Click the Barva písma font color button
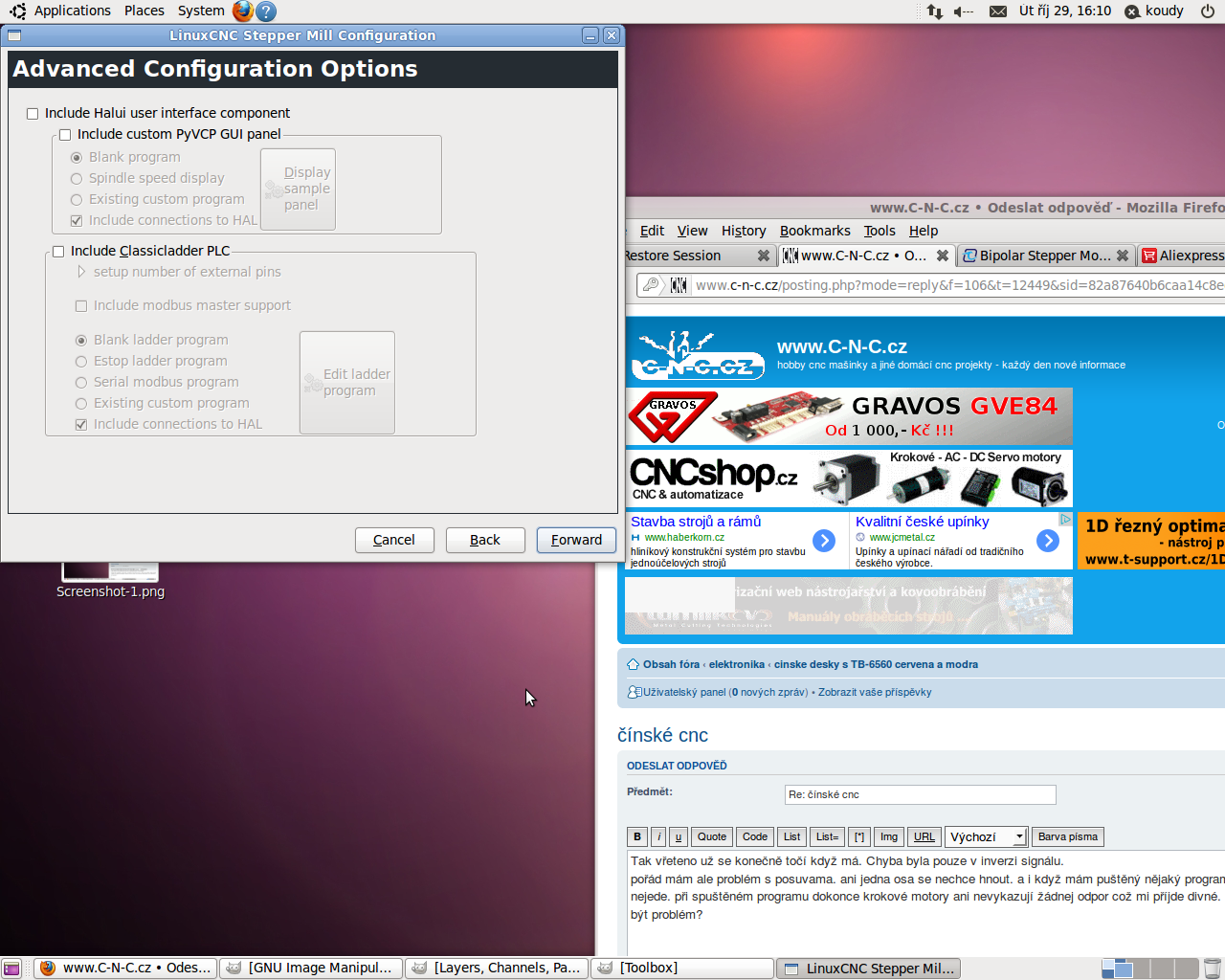The image size is (1225, 980). pos(1067,836)
